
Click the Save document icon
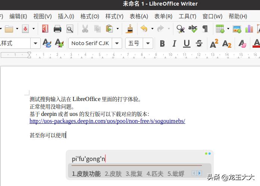(25, 29)
